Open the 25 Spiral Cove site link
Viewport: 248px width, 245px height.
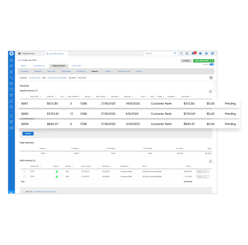(57, 78)
